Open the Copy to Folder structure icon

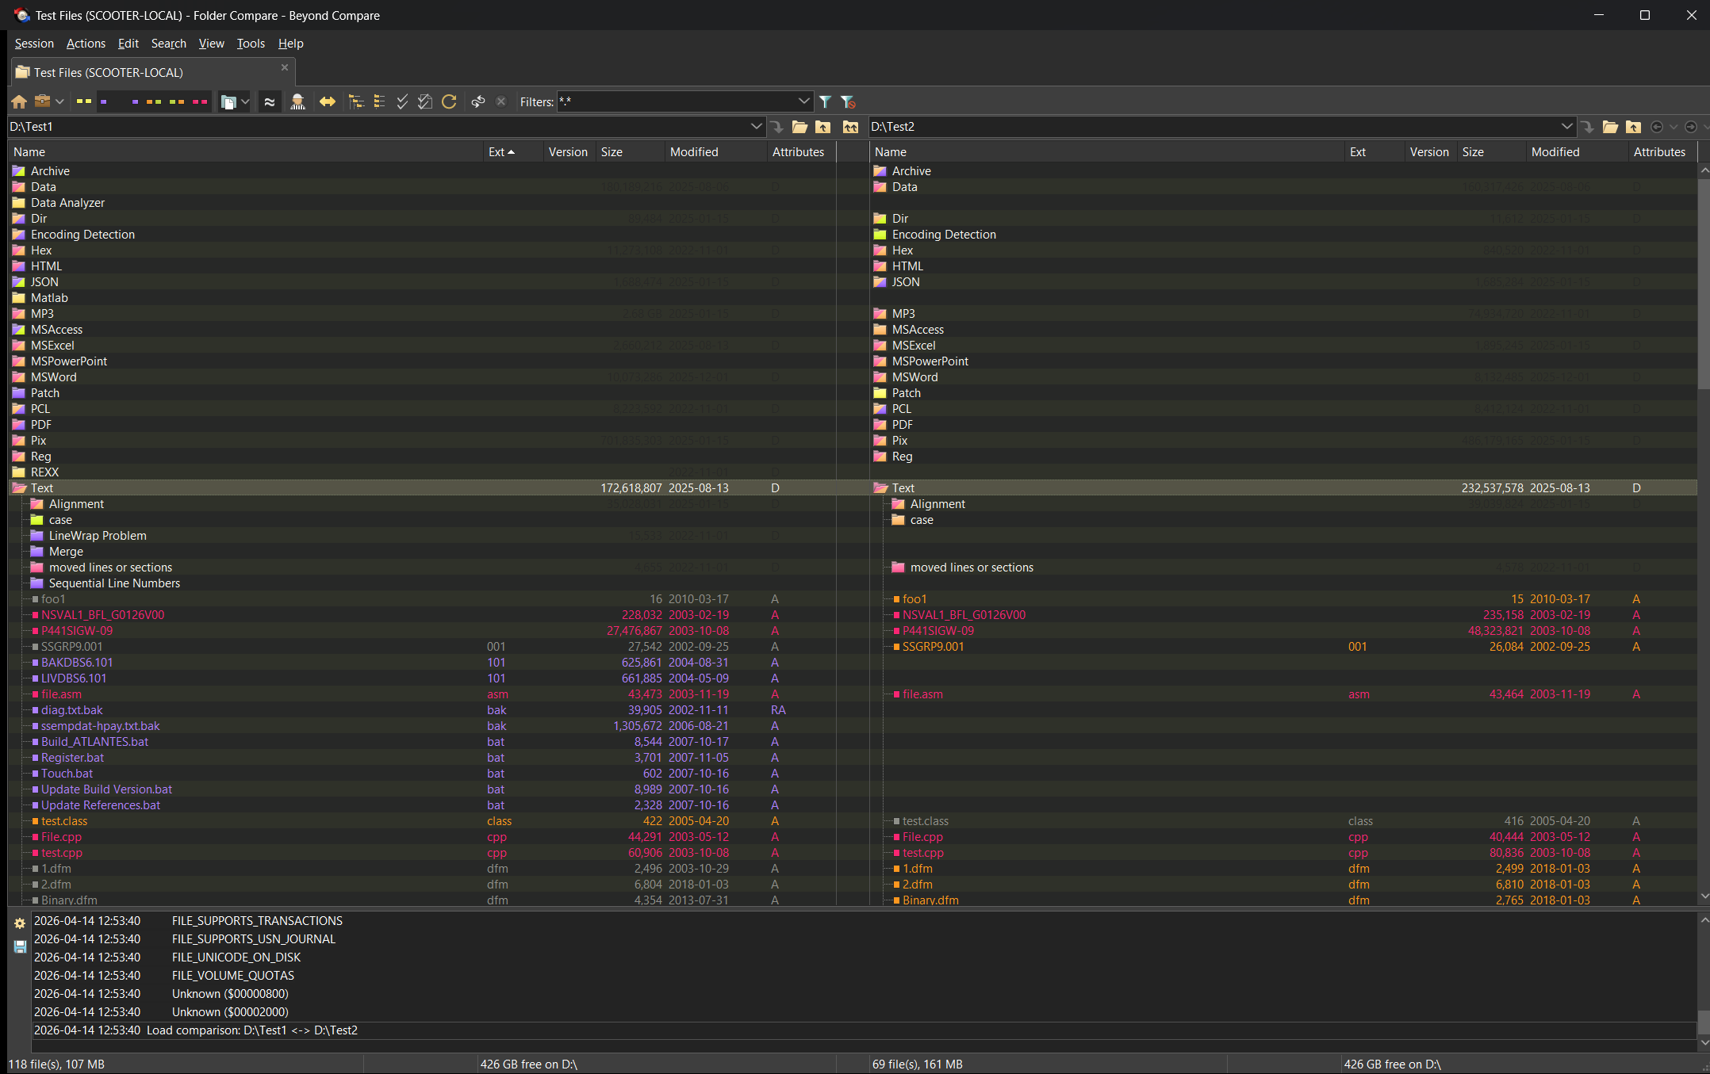(228, 101)
